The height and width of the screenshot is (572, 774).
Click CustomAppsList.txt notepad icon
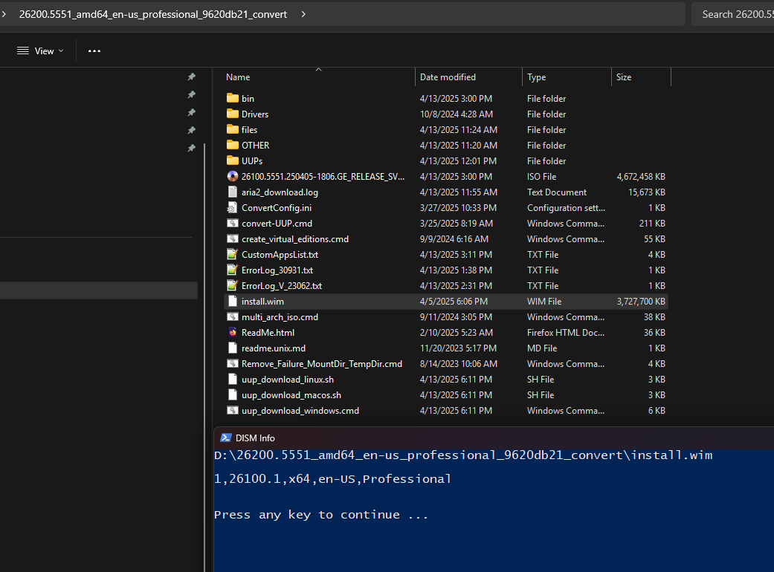pos(233,255)
